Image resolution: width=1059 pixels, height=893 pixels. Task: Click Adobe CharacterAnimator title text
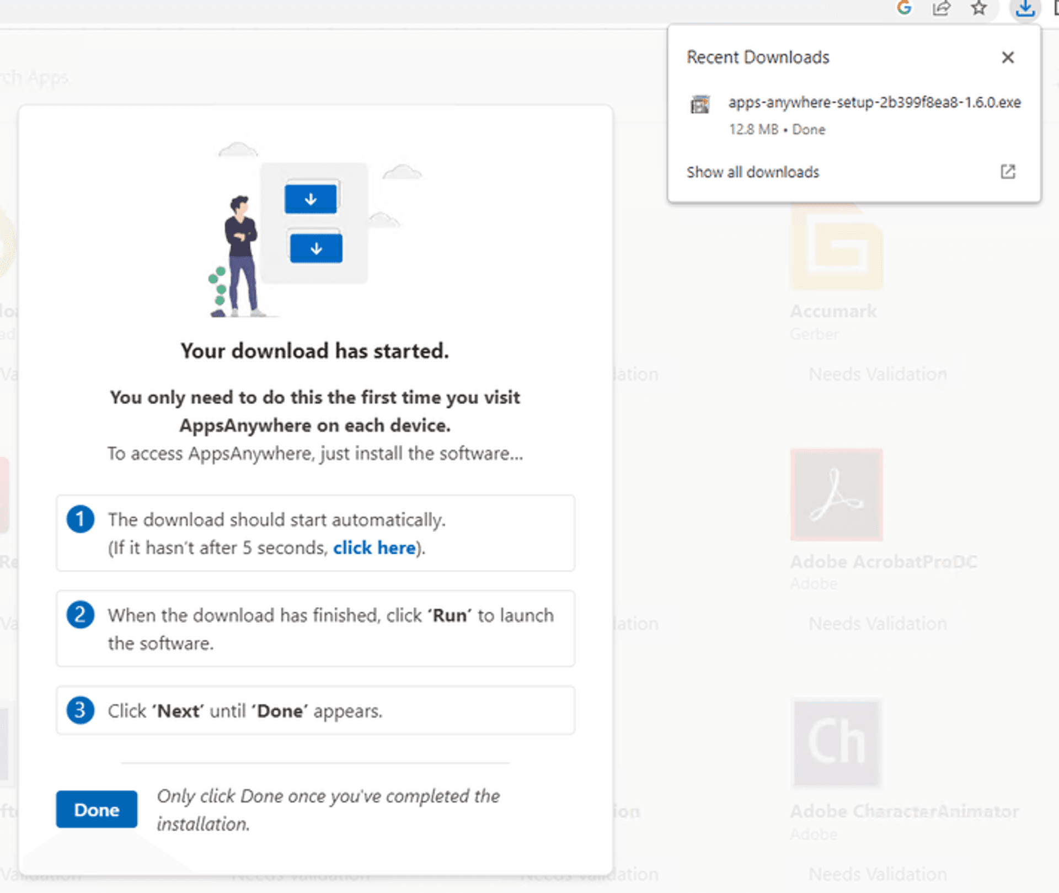coord(904,811)
